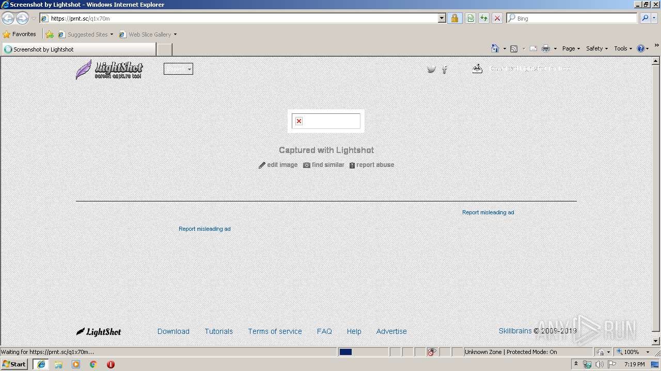The width and height of the screenshot is (661, 371).
Task: Expand the address bar URL dropdown
Action: [x=442, y=18]
